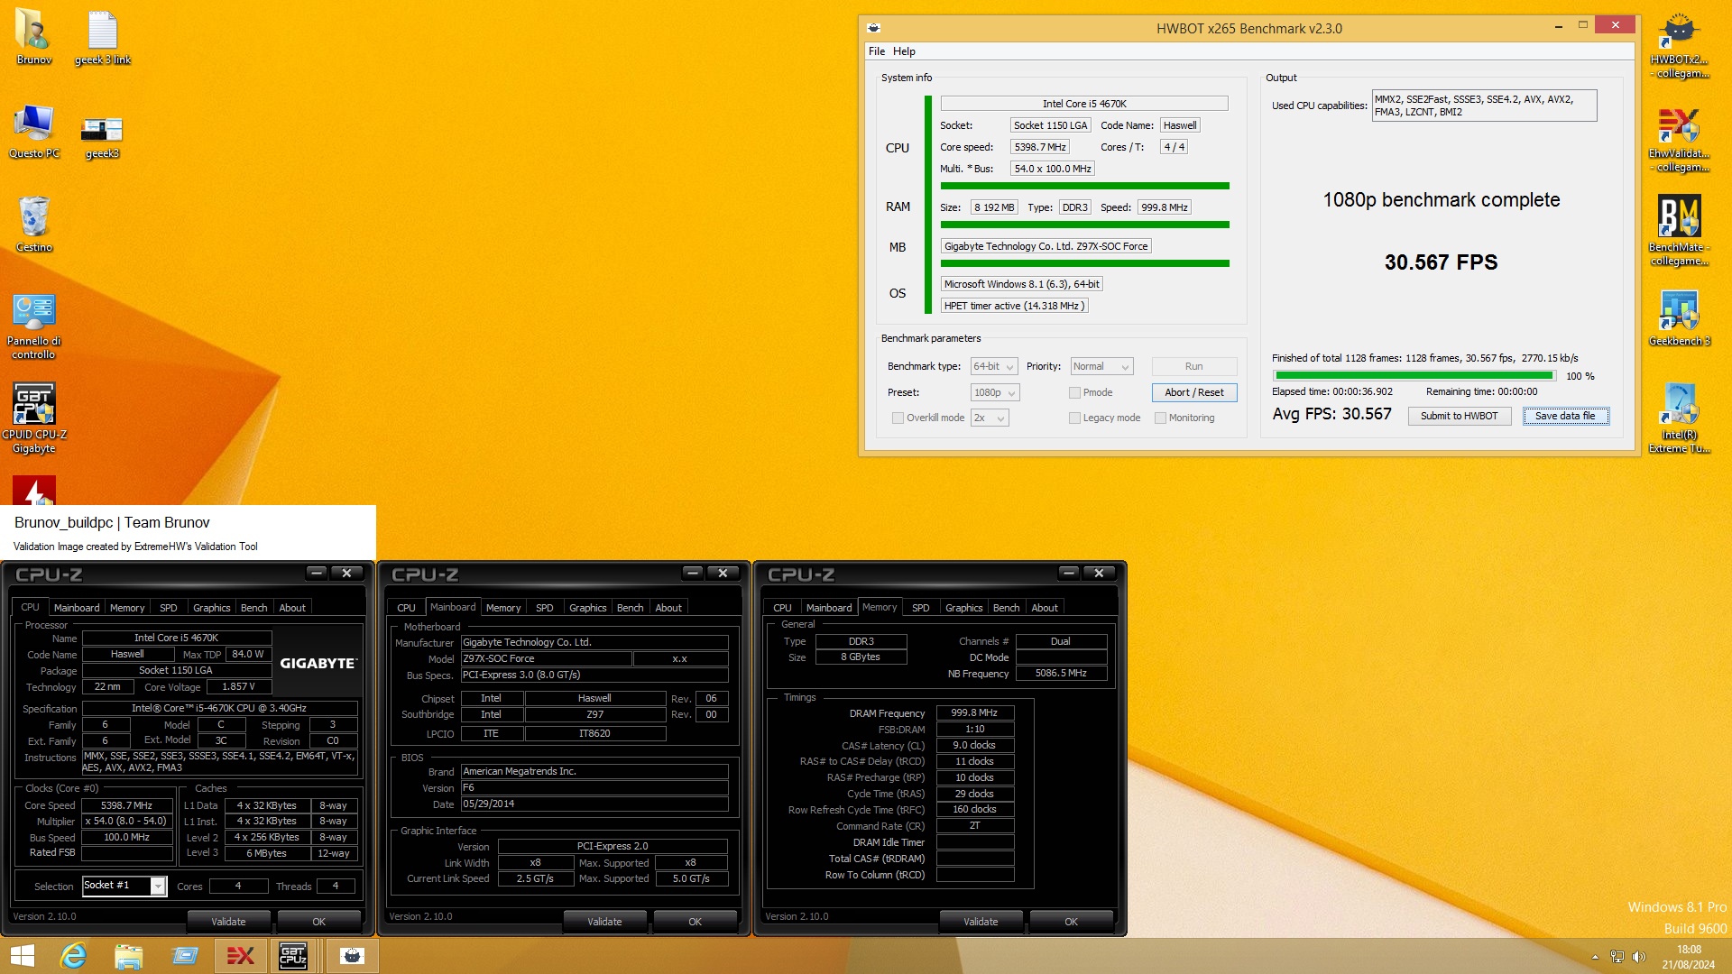This screenshot has height=974, width=1732.
Task: Open the Preset 1080p dropdown
Action: tap(995, 392)
